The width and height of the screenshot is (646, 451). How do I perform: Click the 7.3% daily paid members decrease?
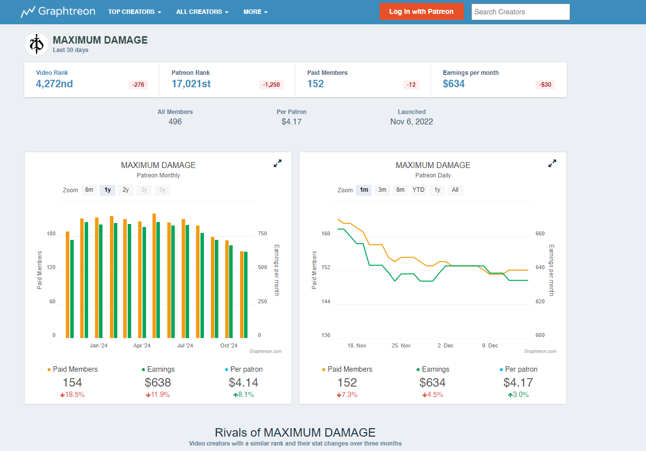pos(347,395)
